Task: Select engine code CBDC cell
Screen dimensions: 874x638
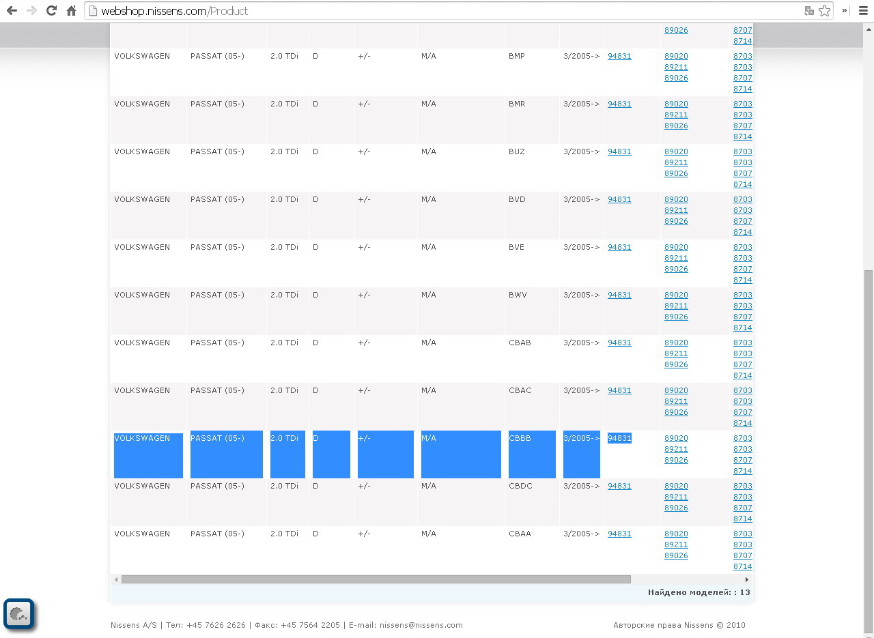Action: click(x=520, y=486)
